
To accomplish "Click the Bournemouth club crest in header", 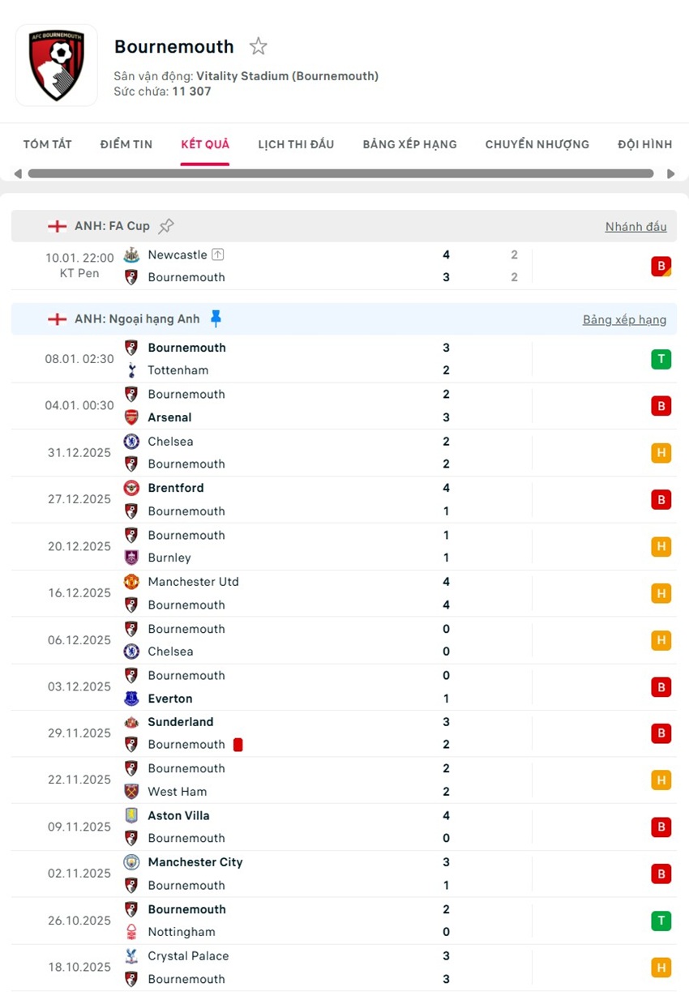I will coord(56,65).
